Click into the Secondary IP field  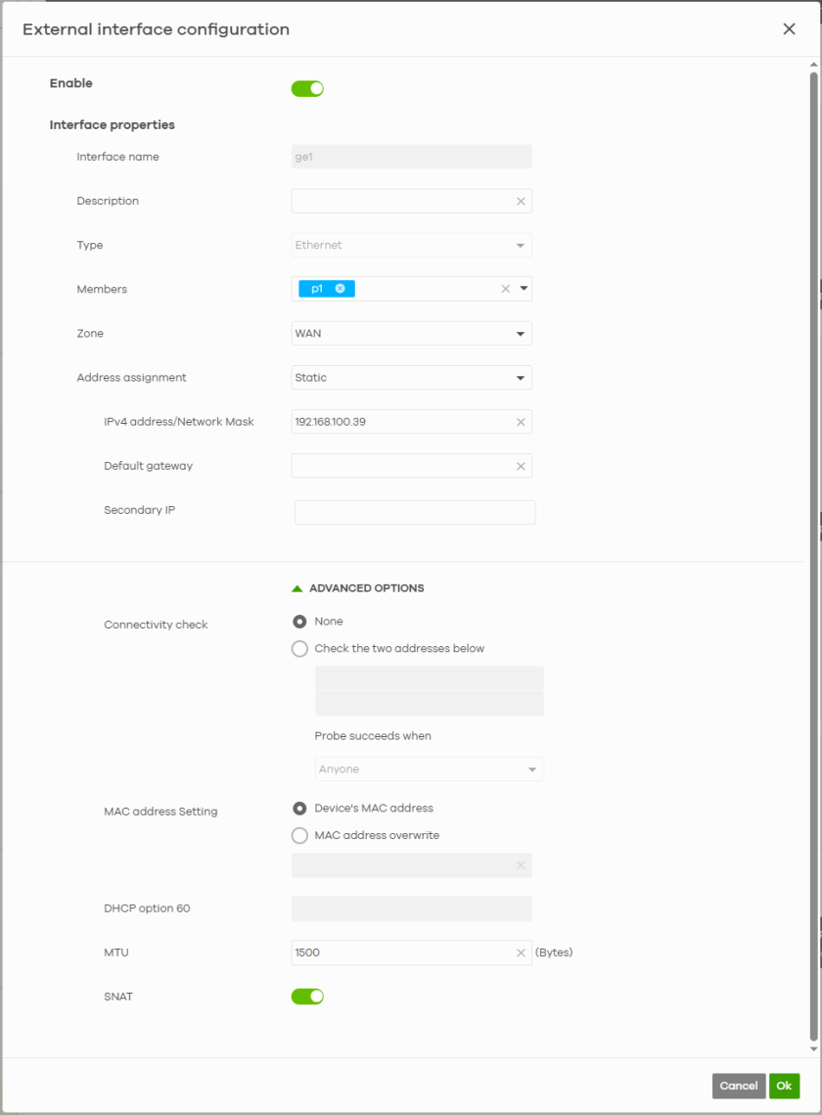pos(415,512)
